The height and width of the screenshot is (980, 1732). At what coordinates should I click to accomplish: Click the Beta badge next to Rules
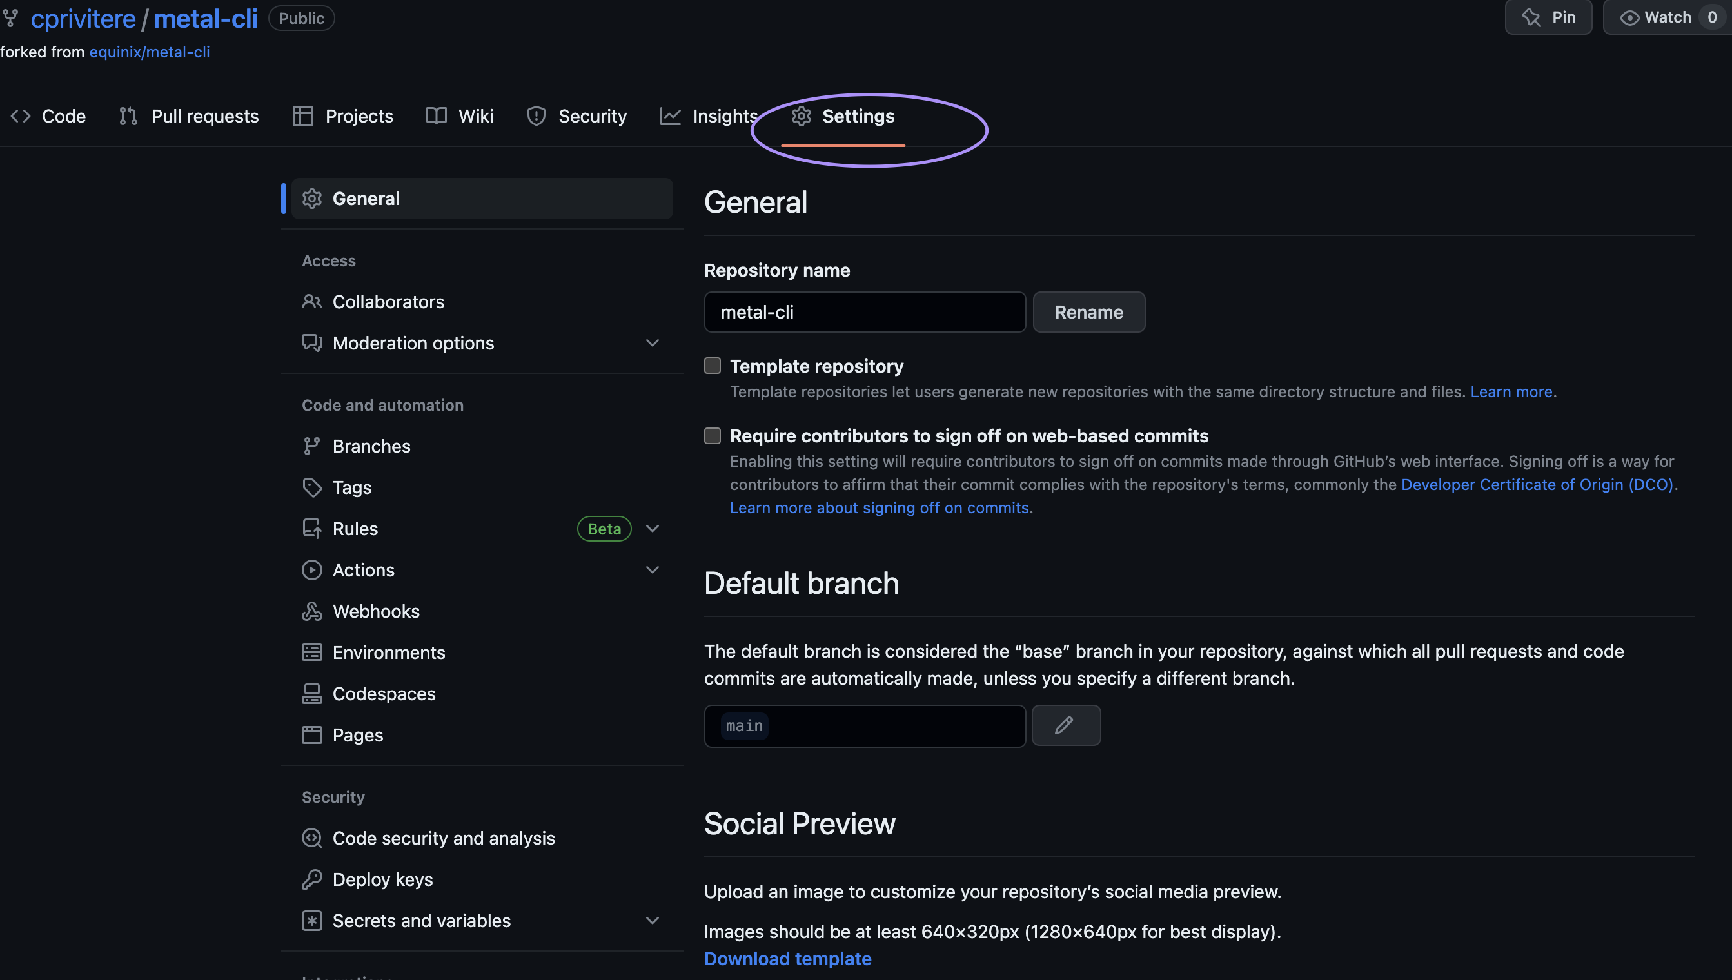click(604, 529)
